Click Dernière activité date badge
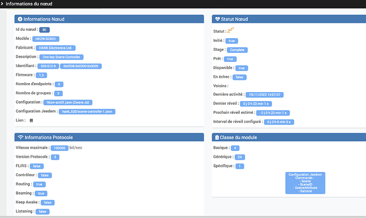Image resolution: width=366 pixels, height=218 pixels. [265, 95]
